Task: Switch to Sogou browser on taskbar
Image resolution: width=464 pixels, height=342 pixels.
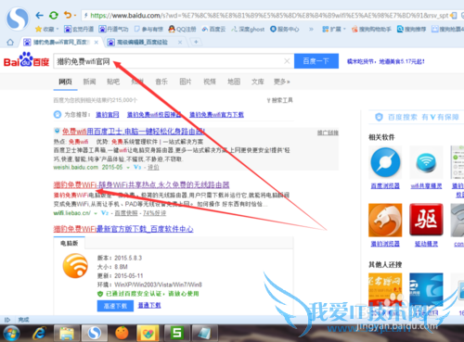Action: tap(95, 333)
